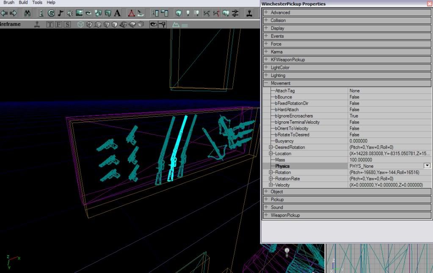Click the Undo left-arrow icon
Screen dimensions: 433x273
[x=4, y=13]
